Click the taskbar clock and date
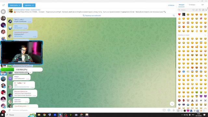 199,115
